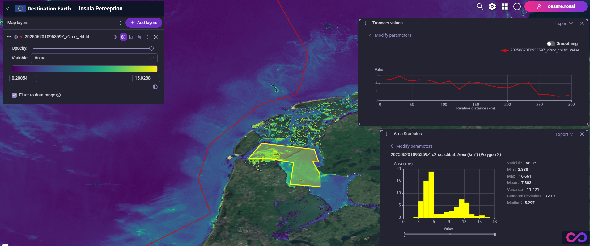Image resolution: width=590 pixels, height=246 pixels.
Task: Click the layer swap arrows icon
Action: [x=139, y=37]
